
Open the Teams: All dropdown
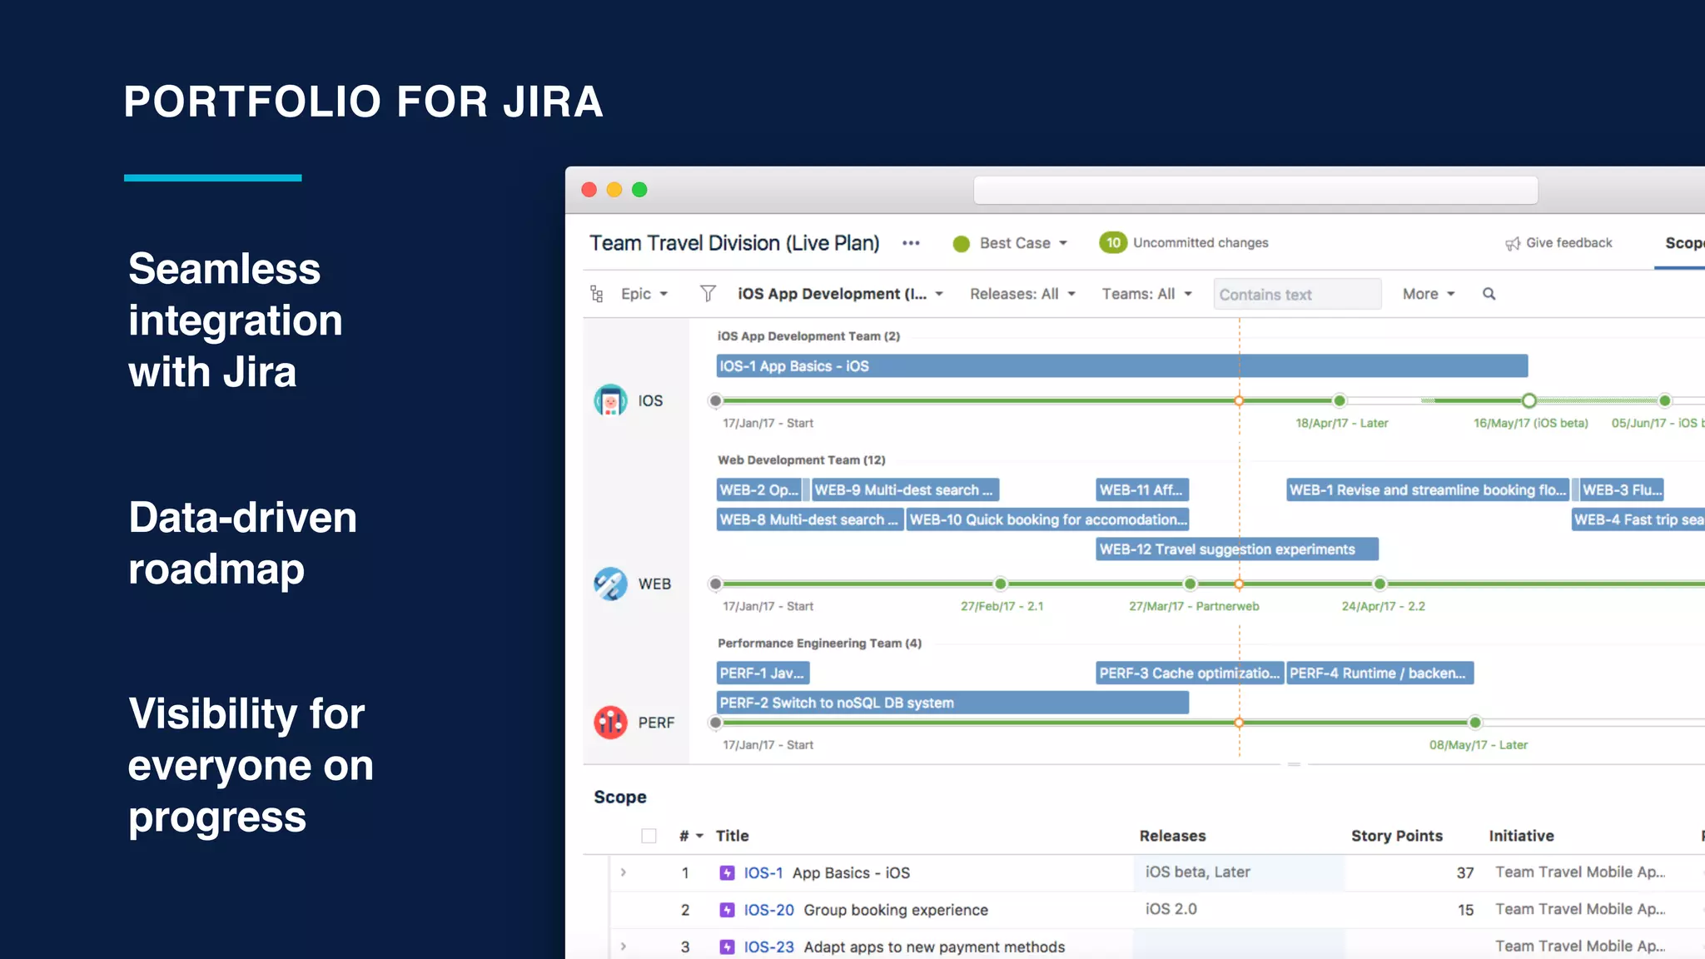click(x=1146, y=294)
